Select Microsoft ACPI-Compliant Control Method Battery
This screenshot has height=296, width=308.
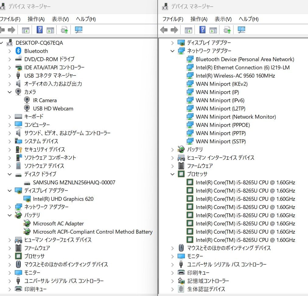tap(93, 232)
